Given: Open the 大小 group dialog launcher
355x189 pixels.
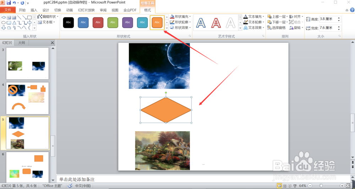Looking at the screenshot, I should coord(340,36).
